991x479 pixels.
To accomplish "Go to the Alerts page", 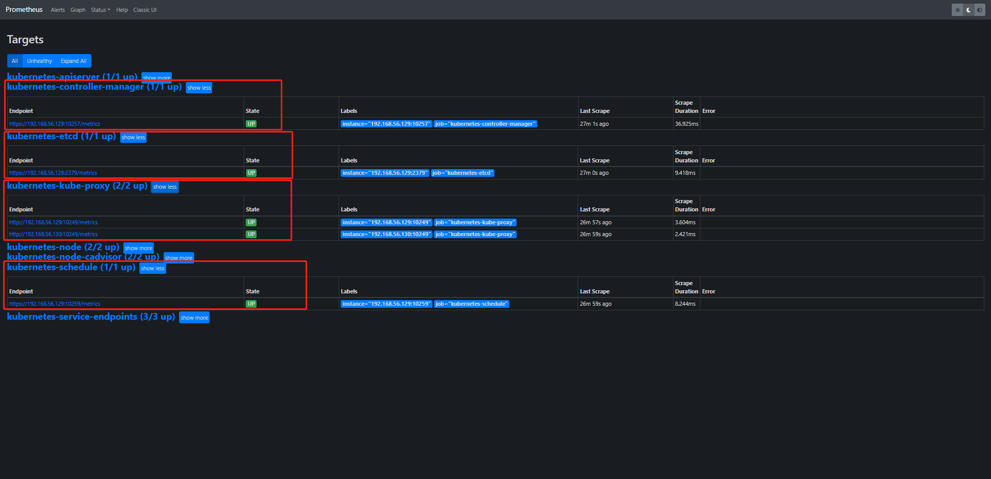I will (58, 10).
